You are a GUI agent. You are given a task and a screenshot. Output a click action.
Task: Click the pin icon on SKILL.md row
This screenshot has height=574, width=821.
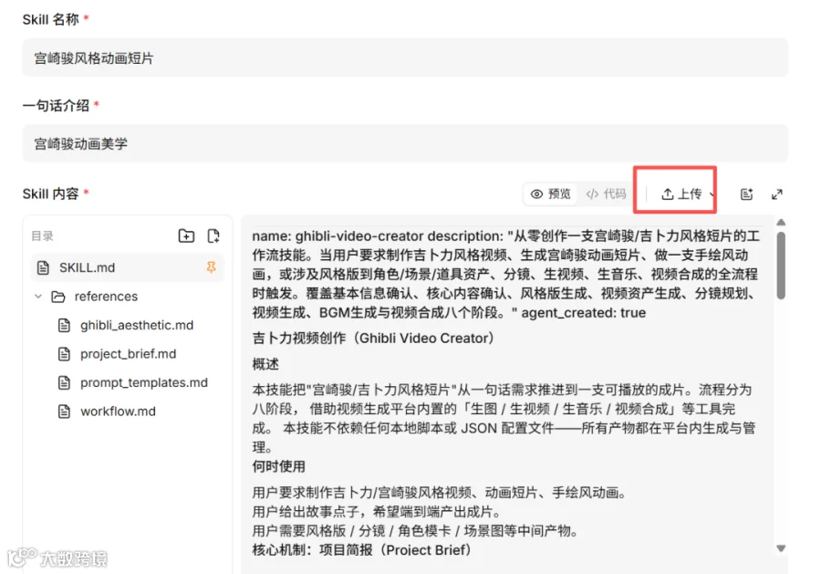211,267
